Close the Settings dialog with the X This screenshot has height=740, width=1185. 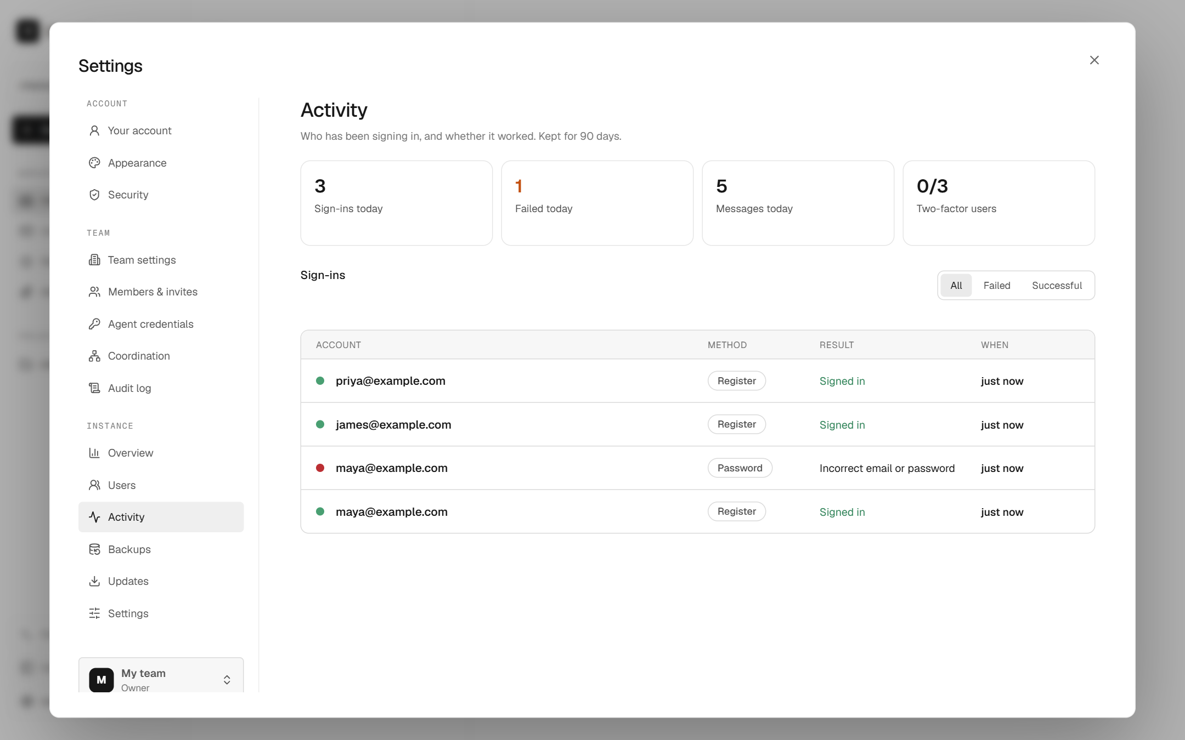coord(1094,60)
